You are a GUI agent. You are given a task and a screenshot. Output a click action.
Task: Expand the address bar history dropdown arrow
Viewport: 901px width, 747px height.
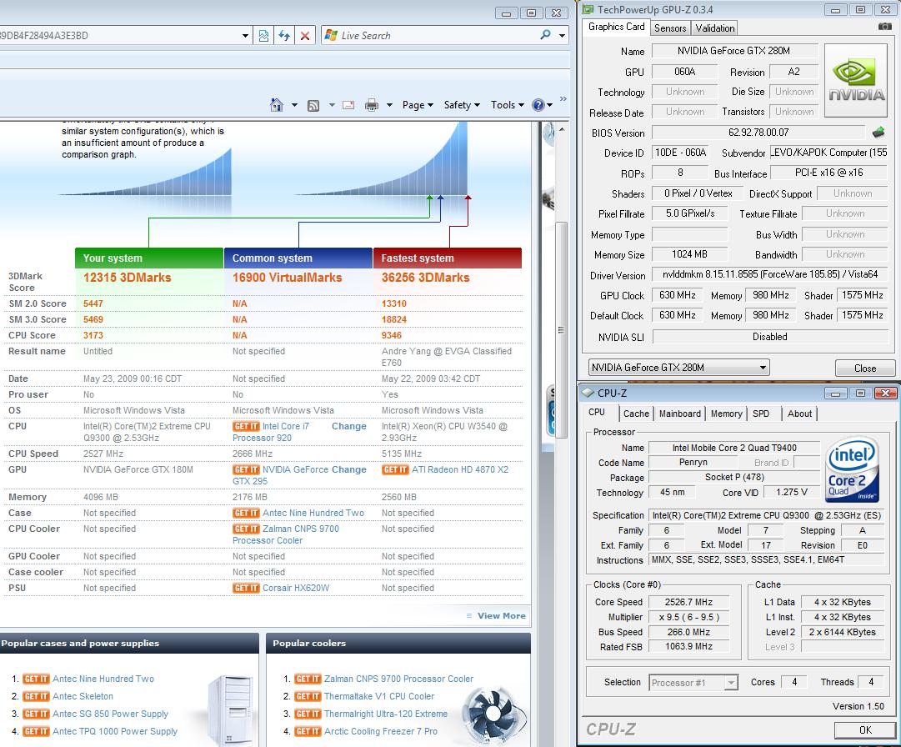(245, 36)
